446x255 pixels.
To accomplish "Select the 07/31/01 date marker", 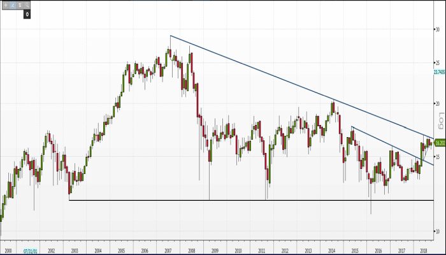I will tap(29, 251).
